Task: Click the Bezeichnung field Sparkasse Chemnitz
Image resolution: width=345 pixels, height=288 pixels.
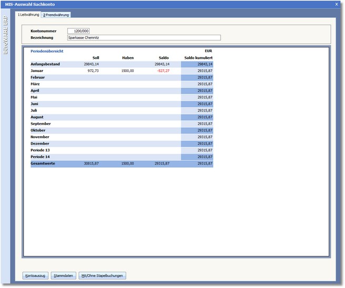Action: coord(143,38)
